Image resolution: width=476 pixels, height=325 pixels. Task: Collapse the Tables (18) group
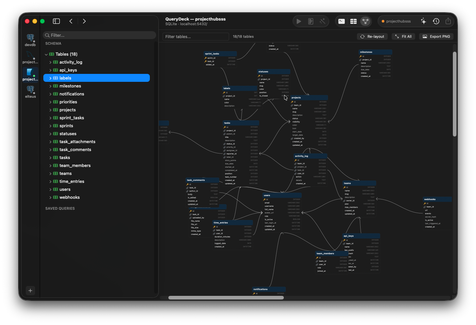[46, 54]
